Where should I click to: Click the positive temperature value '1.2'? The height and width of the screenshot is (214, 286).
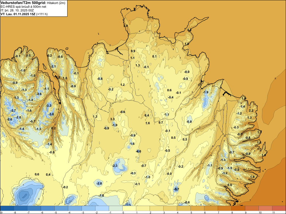pos(122,85)
